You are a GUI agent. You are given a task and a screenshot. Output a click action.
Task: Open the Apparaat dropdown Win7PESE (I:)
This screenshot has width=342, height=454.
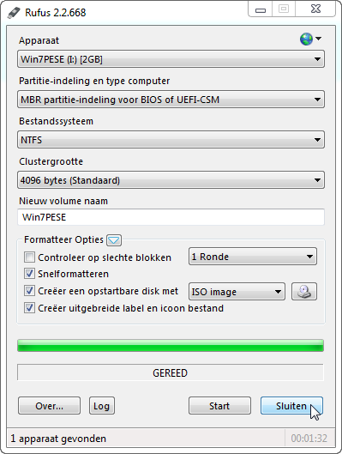[x=171, y=59]
